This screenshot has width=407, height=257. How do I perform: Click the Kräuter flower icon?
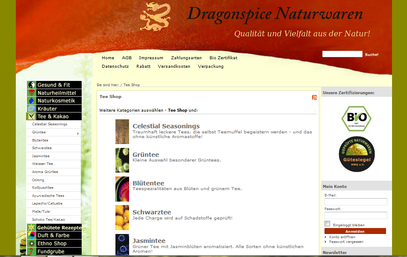pyautogui.click(x=31, y=109)
